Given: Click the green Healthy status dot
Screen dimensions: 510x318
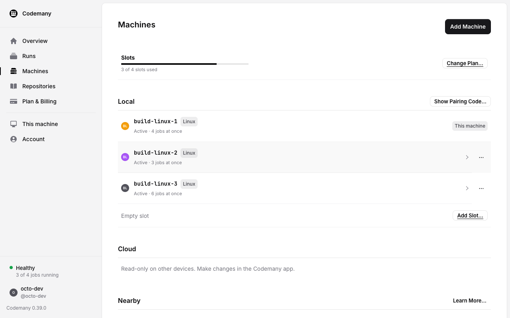Looking at the screenshot, I should pyautogui.click(x=11, y=268).
